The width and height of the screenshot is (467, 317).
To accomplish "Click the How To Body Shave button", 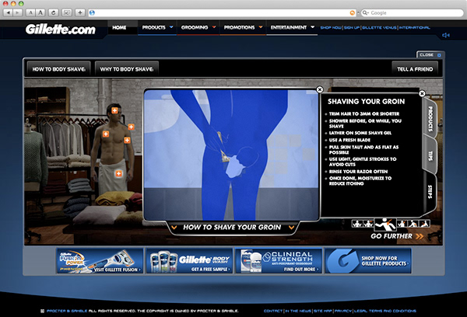I will pyautogui.click(x=58, y=69).
